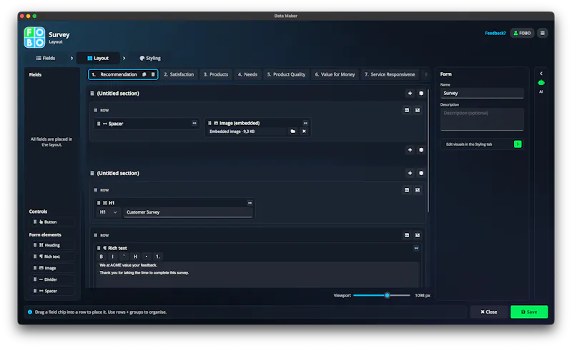
Task: Click the layout area vertical scrollbar
Action: point(428,149)
